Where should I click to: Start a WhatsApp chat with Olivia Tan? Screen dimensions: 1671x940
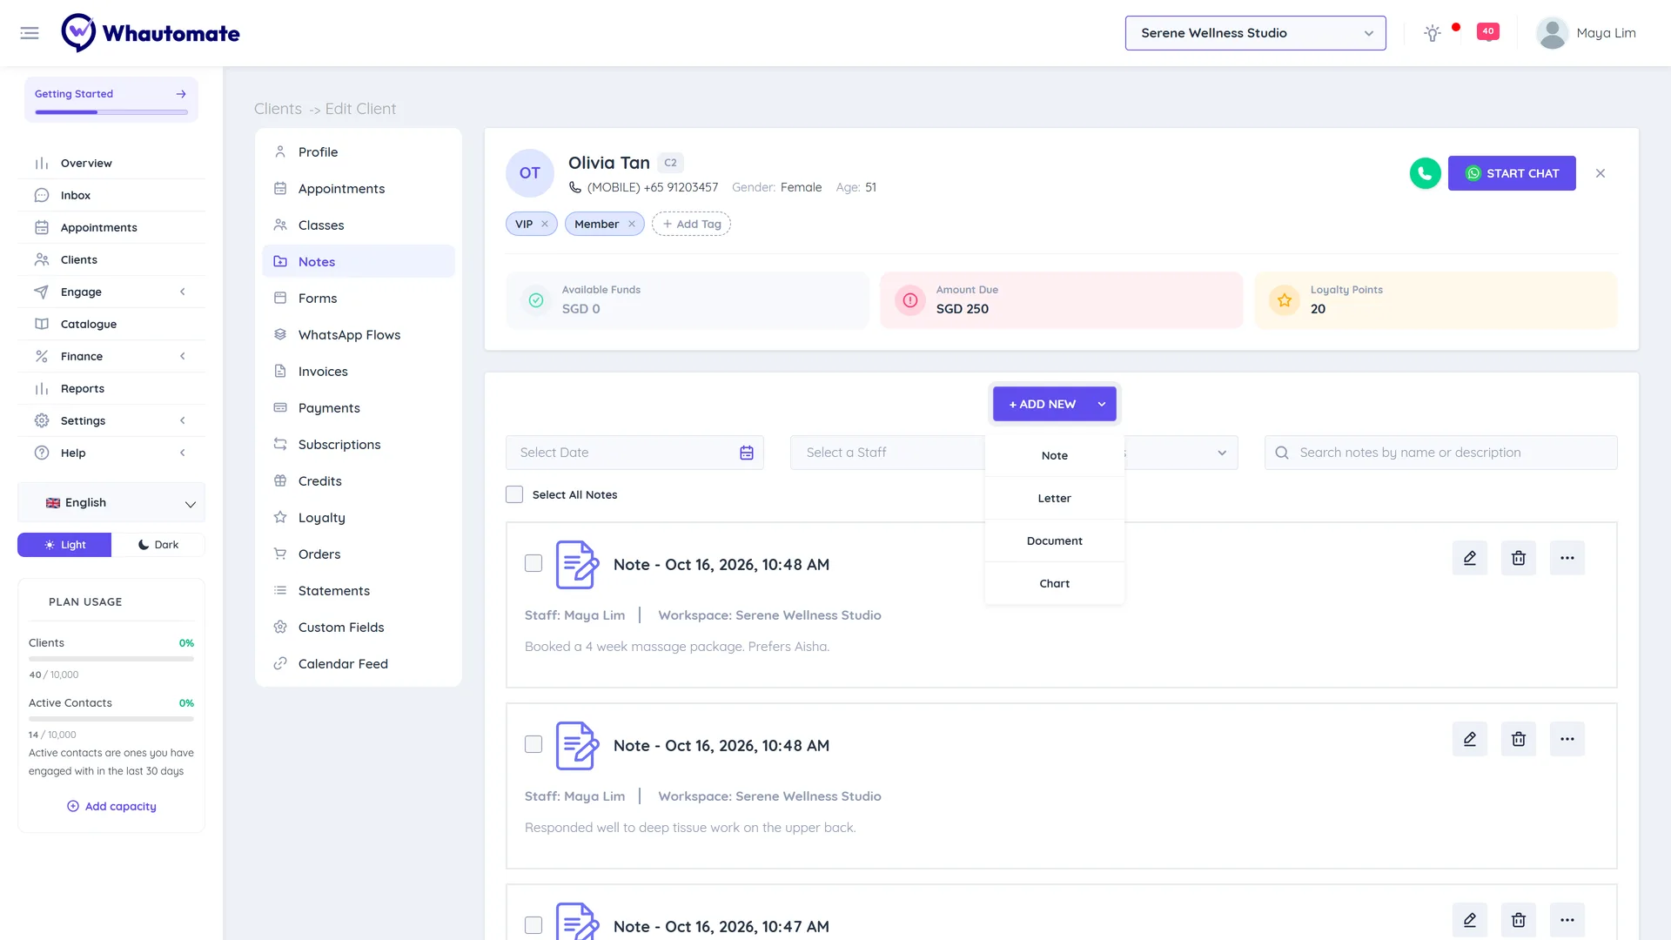(x=1512, y=173)
